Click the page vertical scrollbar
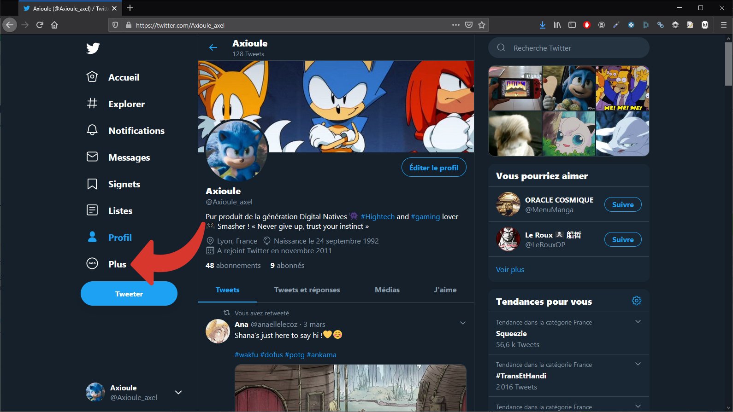Screen dimensions: 733x412 728,64
